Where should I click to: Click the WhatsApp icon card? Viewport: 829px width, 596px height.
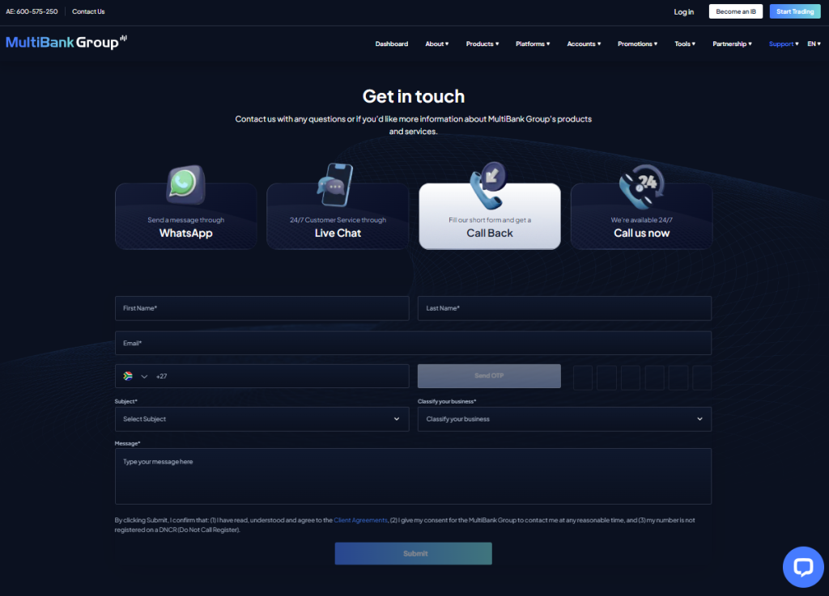click(x=185, y=185)
